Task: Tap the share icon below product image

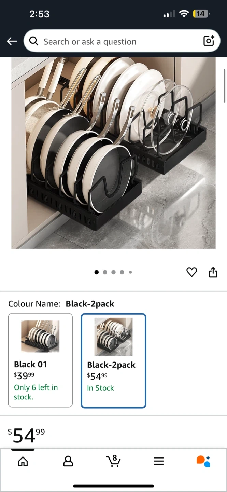Action: point(213,272)
